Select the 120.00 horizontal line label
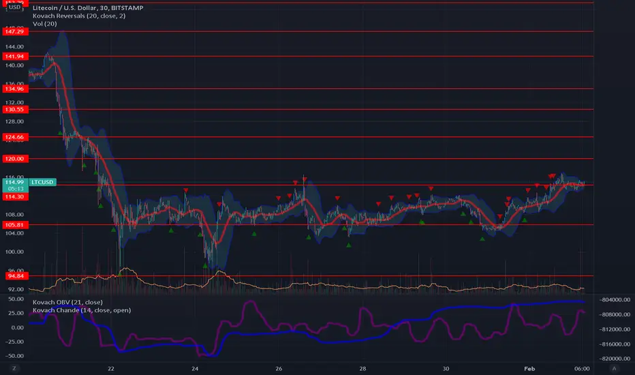 point(16,158)
